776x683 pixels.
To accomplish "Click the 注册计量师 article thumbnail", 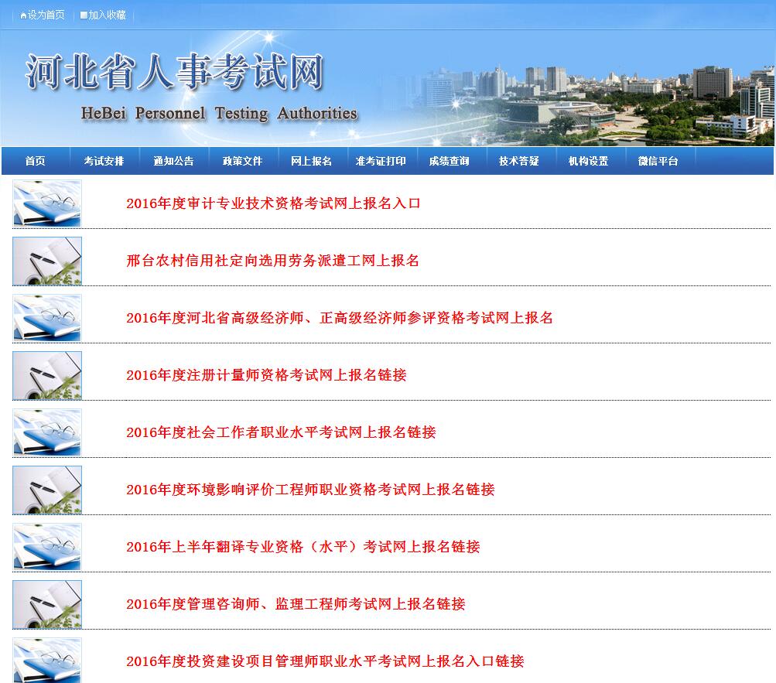I will pos(46,375).
